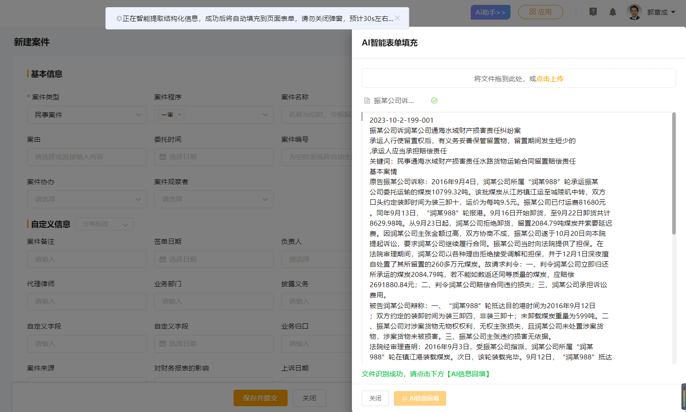Open the AI助手 panel button
Image resolution: width=686 pixels, height=412 pixels.
pyautogui.click(x=490, y=12)
